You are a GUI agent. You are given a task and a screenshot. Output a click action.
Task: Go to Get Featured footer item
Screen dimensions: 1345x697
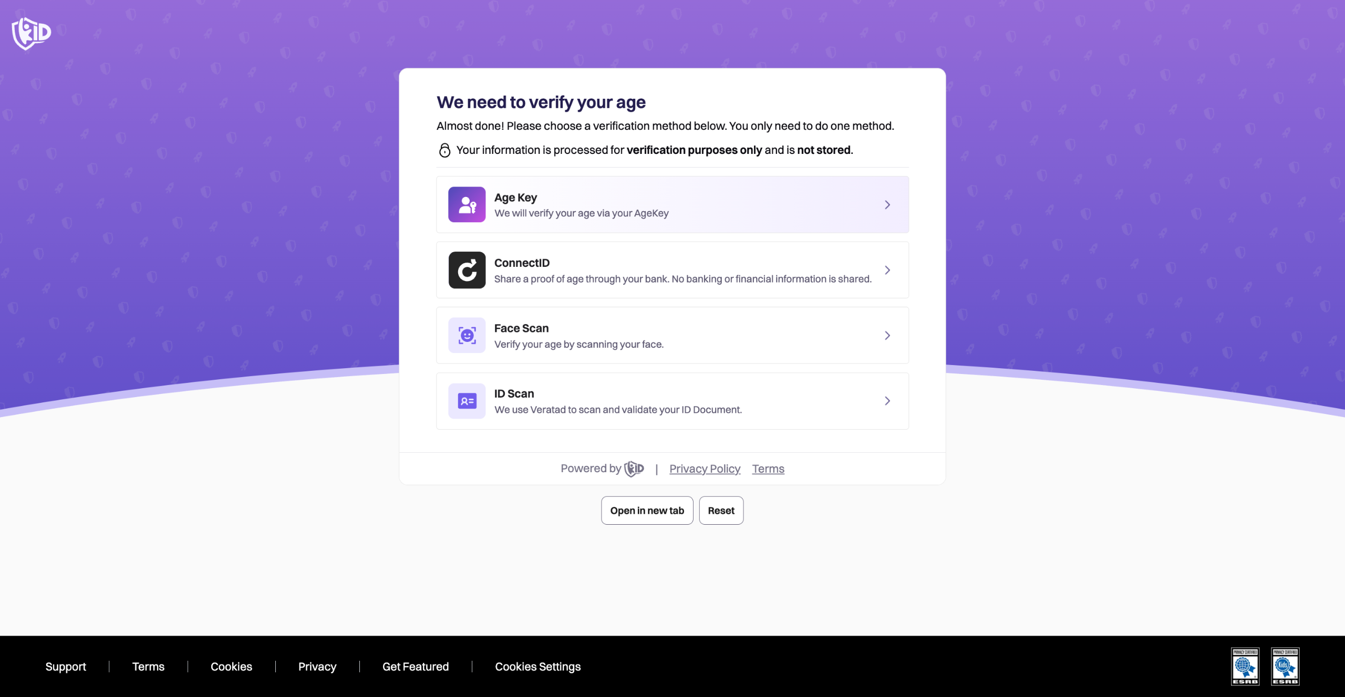click(x=415, y=667)
